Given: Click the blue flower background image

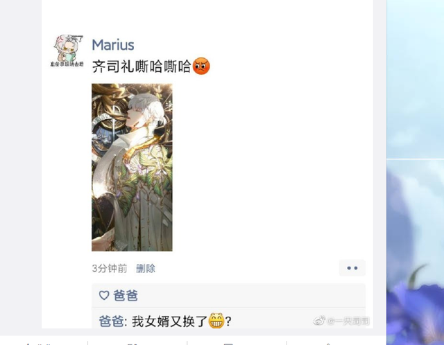Looking at the screenshot, I should click(x=416, y=252).
